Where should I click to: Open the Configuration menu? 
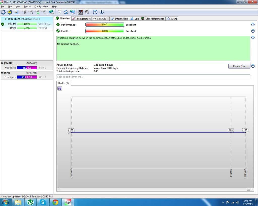[41, 7]
